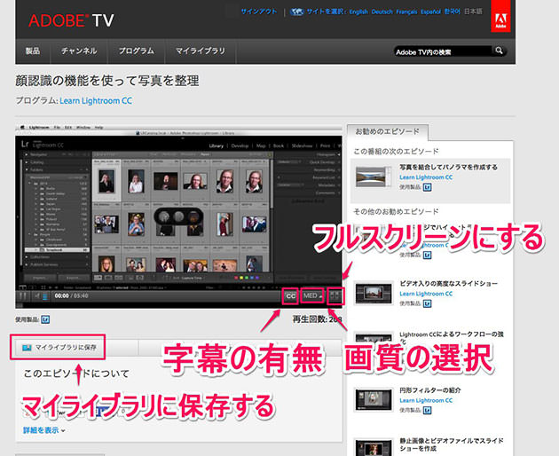Click the save icon on マイライブラリに保存
The height and width of the screenshot is (456, 559).
[x=27, y=347]
